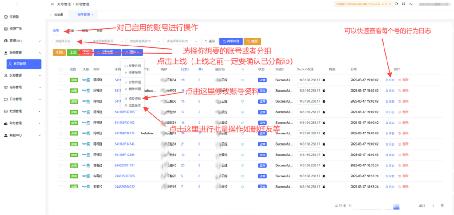Choose 转移分组 from the 更多 menu
Viewport: 454px width, 215px height.
[x=132, y=65]
